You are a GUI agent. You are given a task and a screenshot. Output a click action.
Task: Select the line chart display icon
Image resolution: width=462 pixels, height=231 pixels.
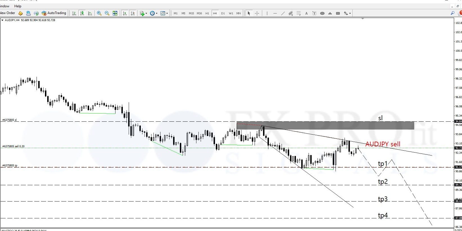coord(90,13)
